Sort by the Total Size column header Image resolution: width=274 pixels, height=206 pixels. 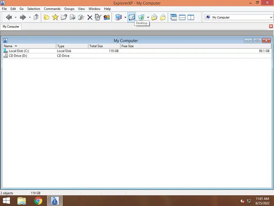[x=104, y=46]
